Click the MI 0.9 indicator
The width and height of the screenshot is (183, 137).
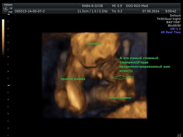[x=117, y=5]
